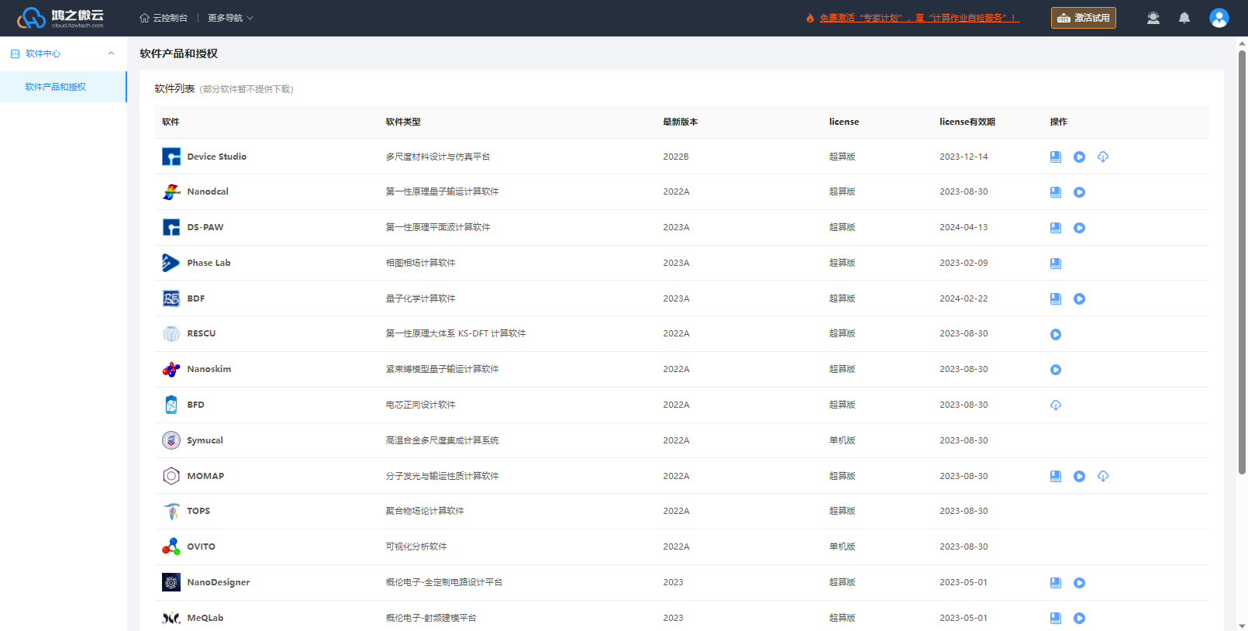
Task: Click the DS-PAW software name
Action: click(x=205, y=227)
